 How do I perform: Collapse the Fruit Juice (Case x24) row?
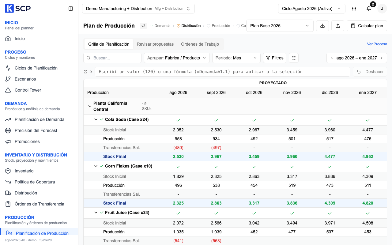tap(96, 213)
